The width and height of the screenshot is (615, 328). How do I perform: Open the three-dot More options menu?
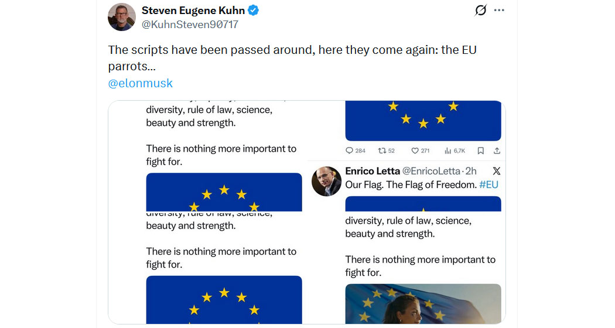point(499,11)
